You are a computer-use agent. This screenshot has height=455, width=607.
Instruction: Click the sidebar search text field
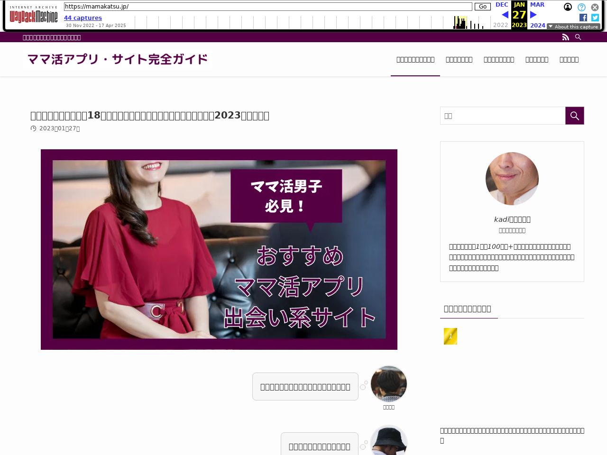click(x=503, y=116)
